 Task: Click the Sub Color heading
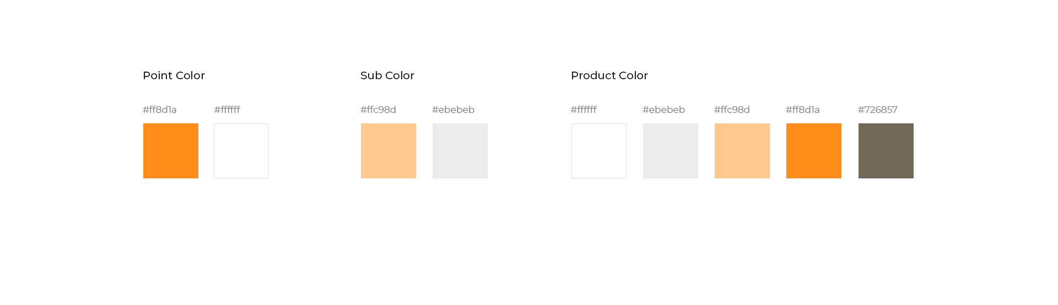pyautogui.click(x=387, y=75)
